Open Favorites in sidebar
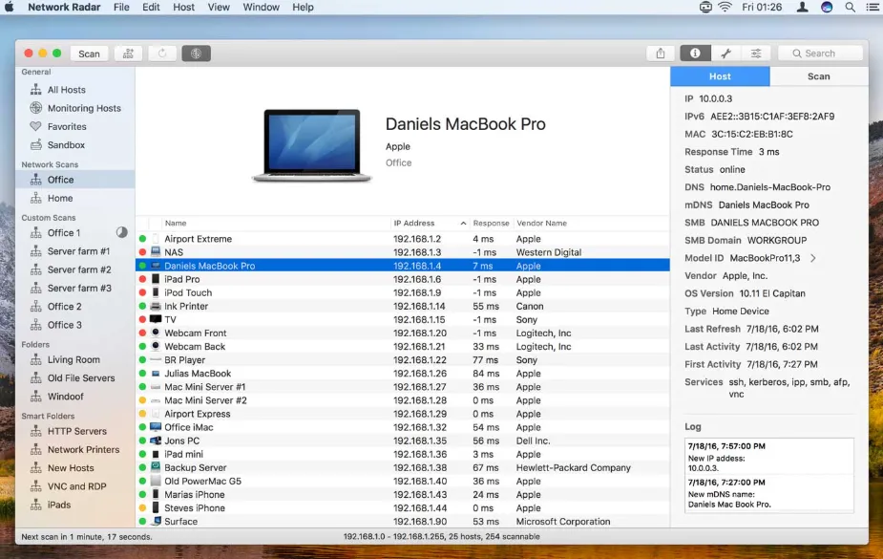Viewport: 883px width, 559px height. pos(75,127)
